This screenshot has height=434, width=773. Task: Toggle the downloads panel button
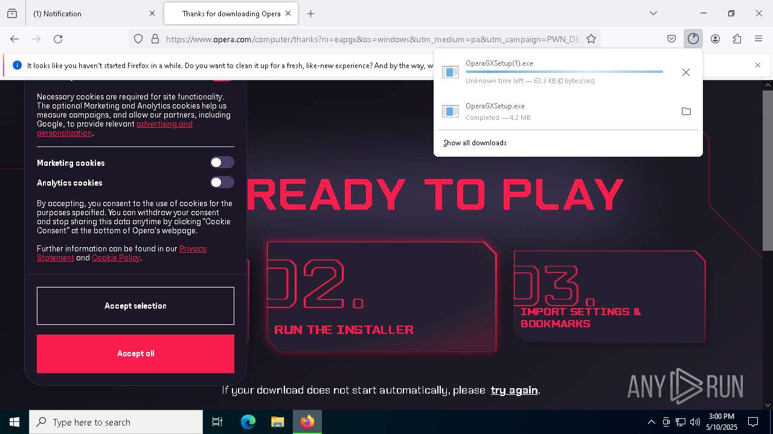[x=693, y=39]
